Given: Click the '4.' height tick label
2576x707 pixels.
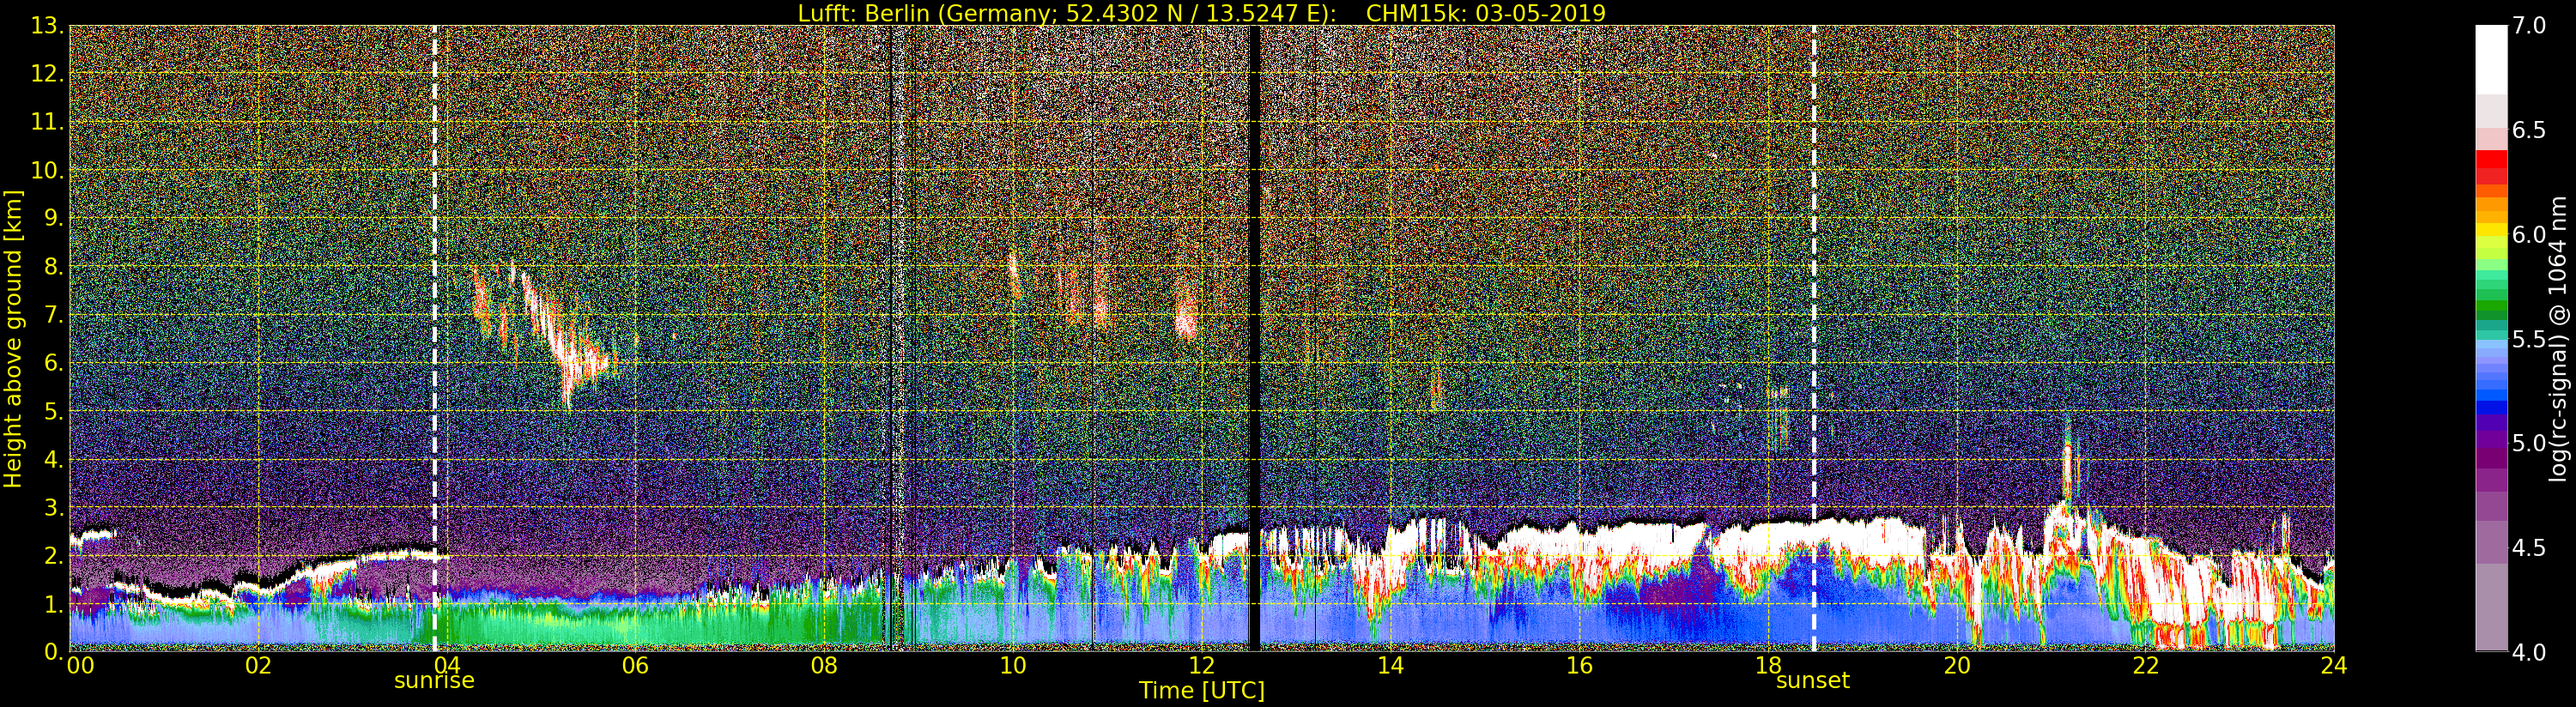Looking at the screenshot, I should point(54,459).
